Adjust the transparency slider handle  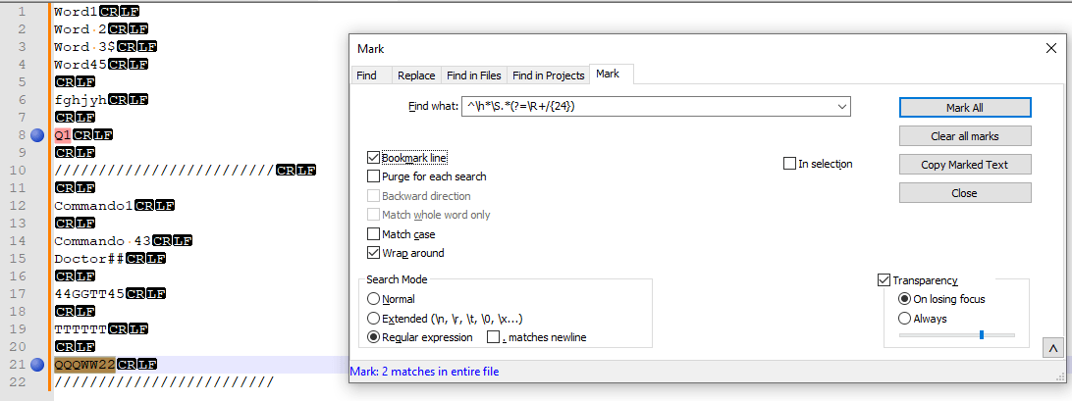click(x=982, y=334)
